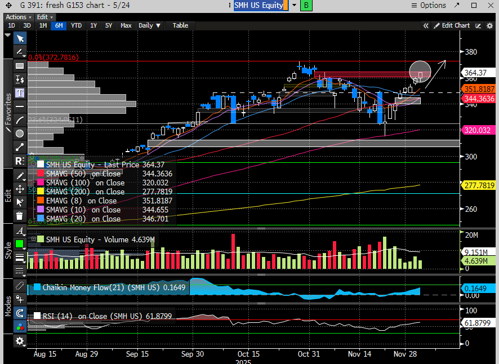Select the circle drawing tool
Viewport: 499px width, 364px height.
(x=20, y=134)
